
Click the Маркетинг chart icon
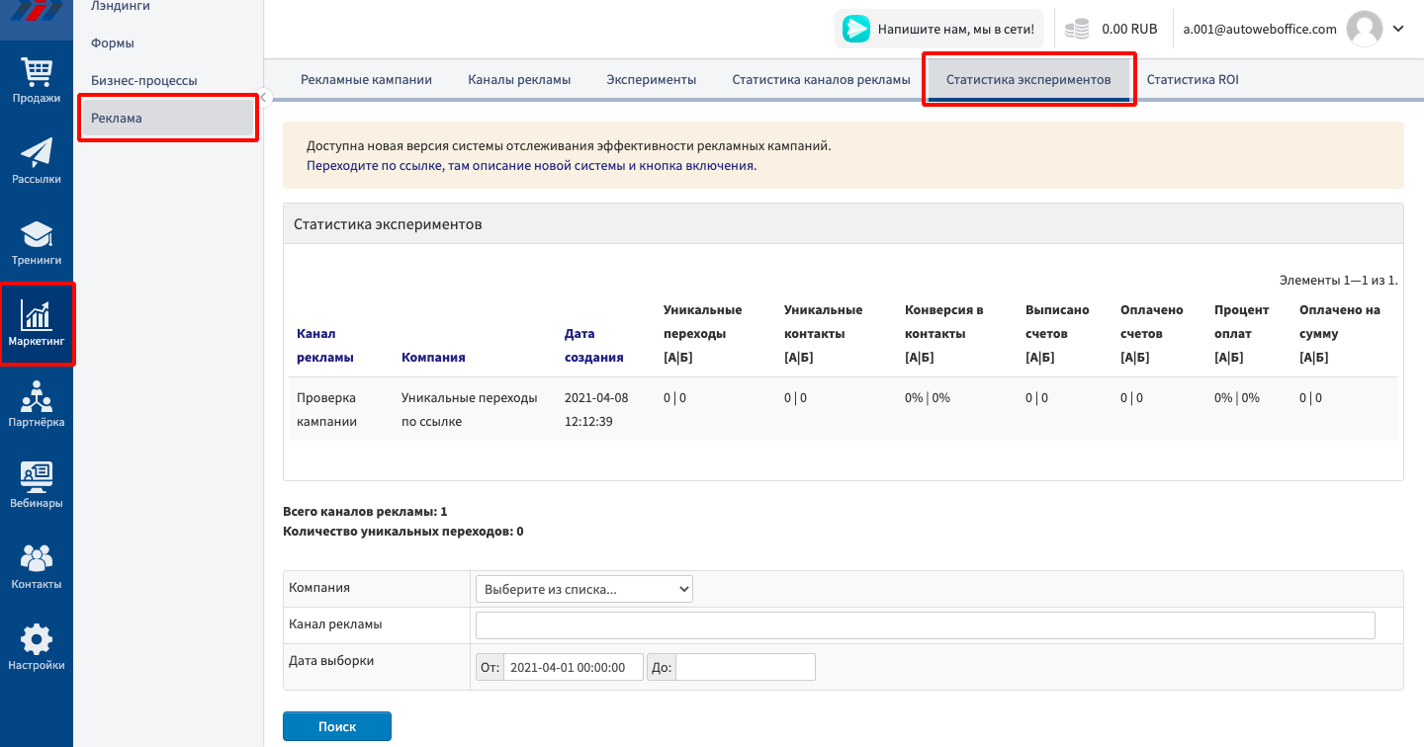pyautogui.click(x=37, y=316)
